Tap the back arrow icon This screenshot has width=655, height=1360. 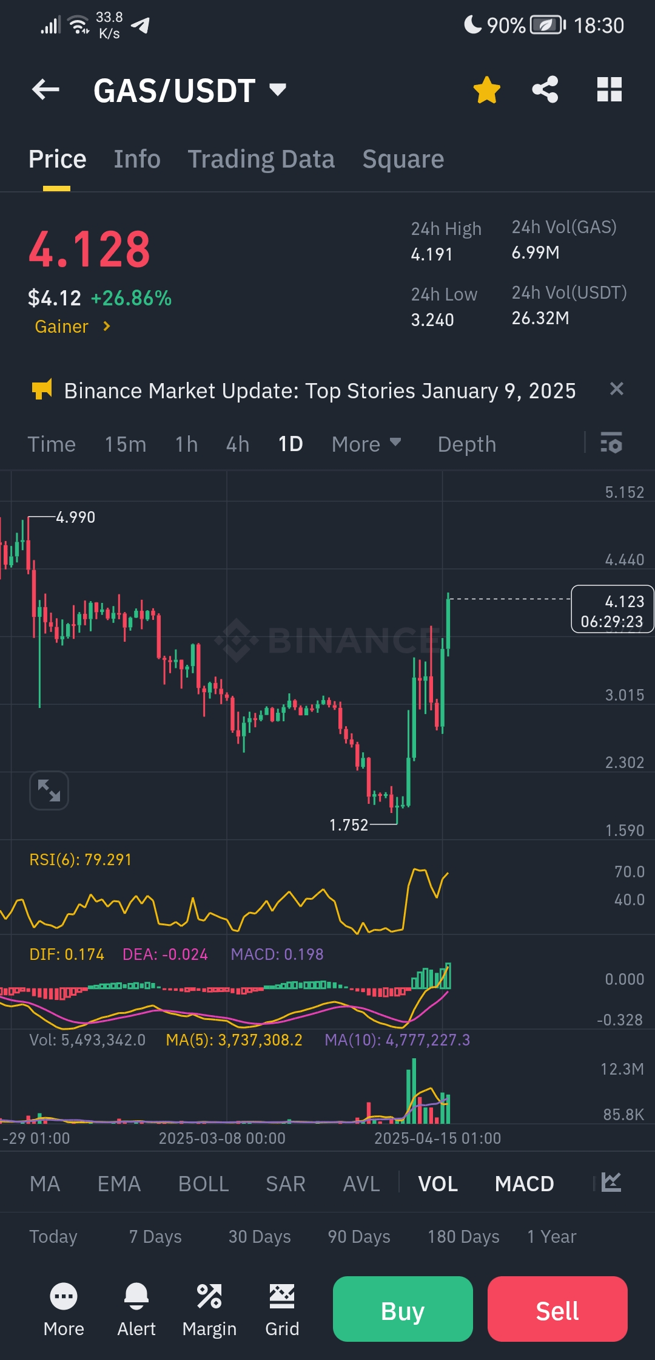click(x=45, y=90)
